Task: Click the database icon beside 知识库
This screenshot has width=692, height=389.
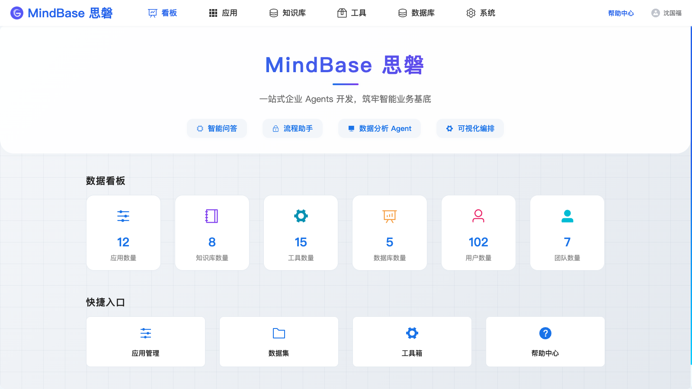Action: point(274,13)
